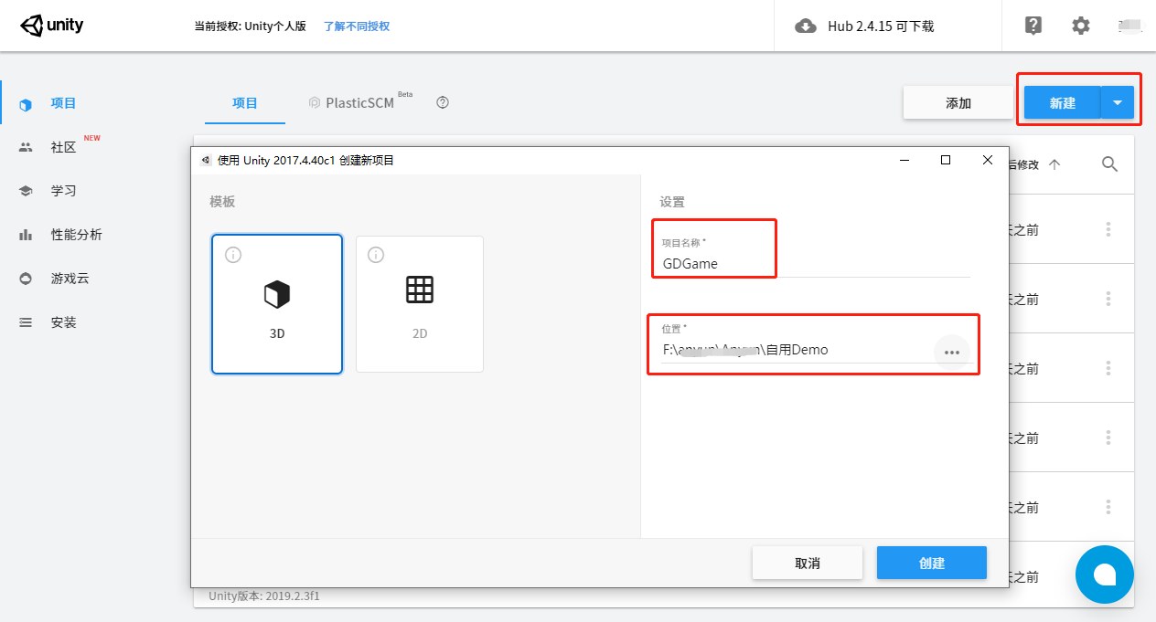Viewport: 1156px width, 622px height.
Task: Open Hub 2.4.15 download cloud icon
Action: [806, 26]
